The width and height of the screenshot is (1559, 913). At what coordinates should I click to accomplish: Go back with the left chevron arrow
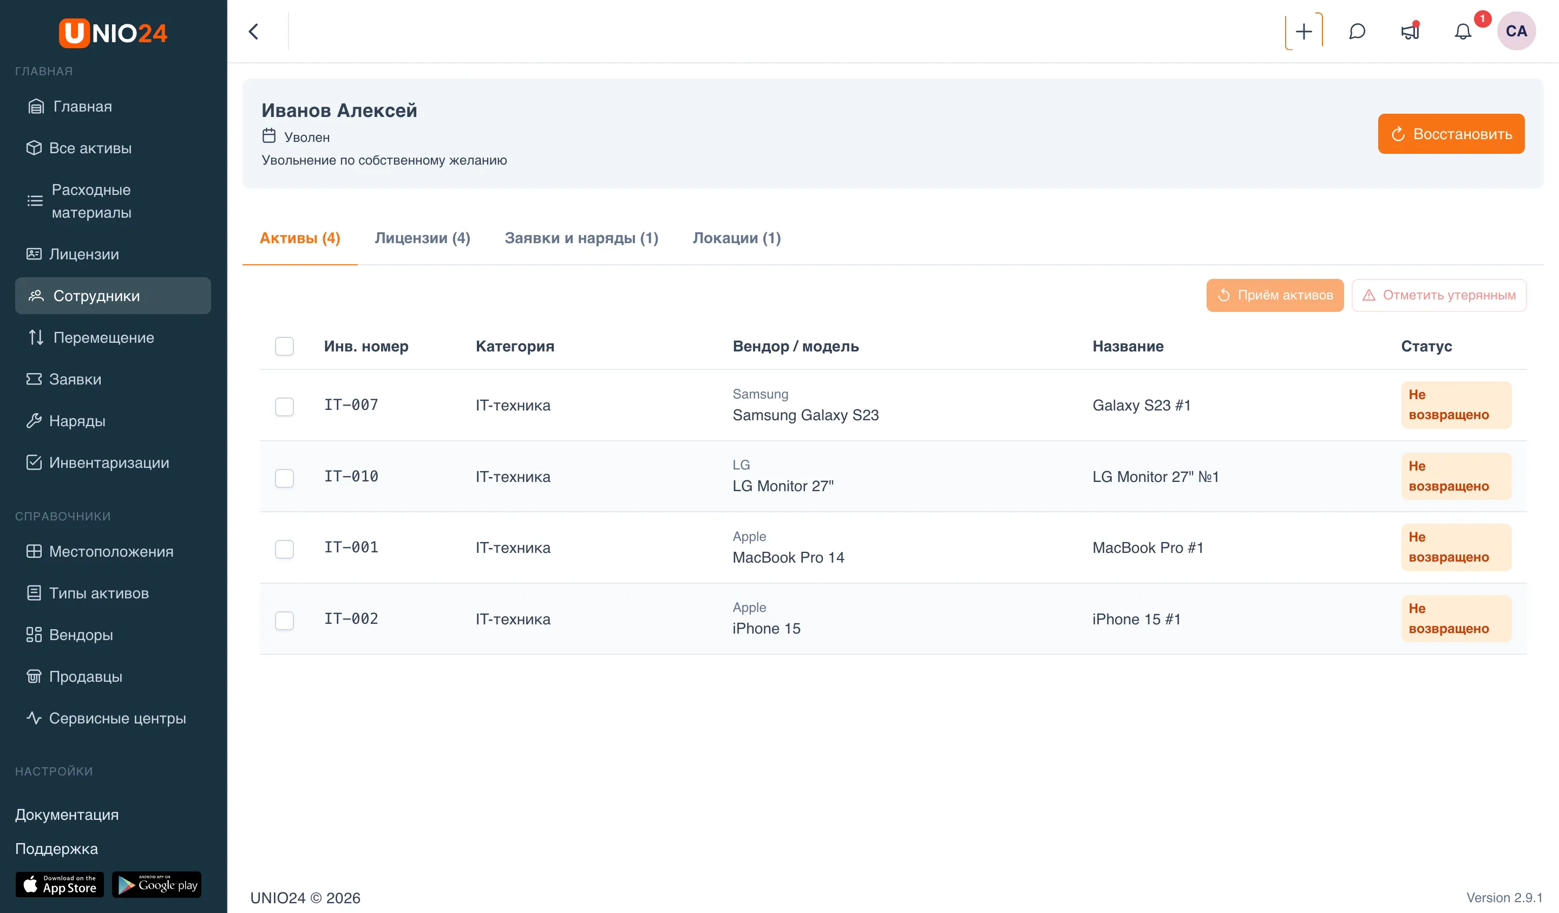coord(254,31)
